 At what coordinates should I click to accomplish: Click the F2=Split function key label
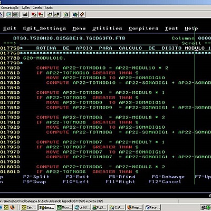(x=36, y=177)
